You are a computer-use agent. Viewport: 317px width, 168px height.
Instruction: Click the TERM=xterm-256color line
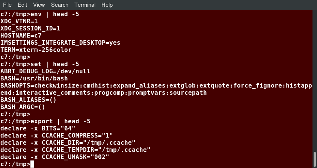pyautogui.click(x=36, y=50)
